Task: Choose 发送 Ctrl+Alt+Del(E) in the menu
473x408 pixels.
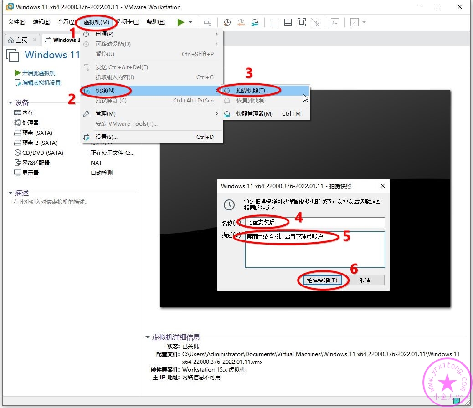Action: [x=151, y=67]
